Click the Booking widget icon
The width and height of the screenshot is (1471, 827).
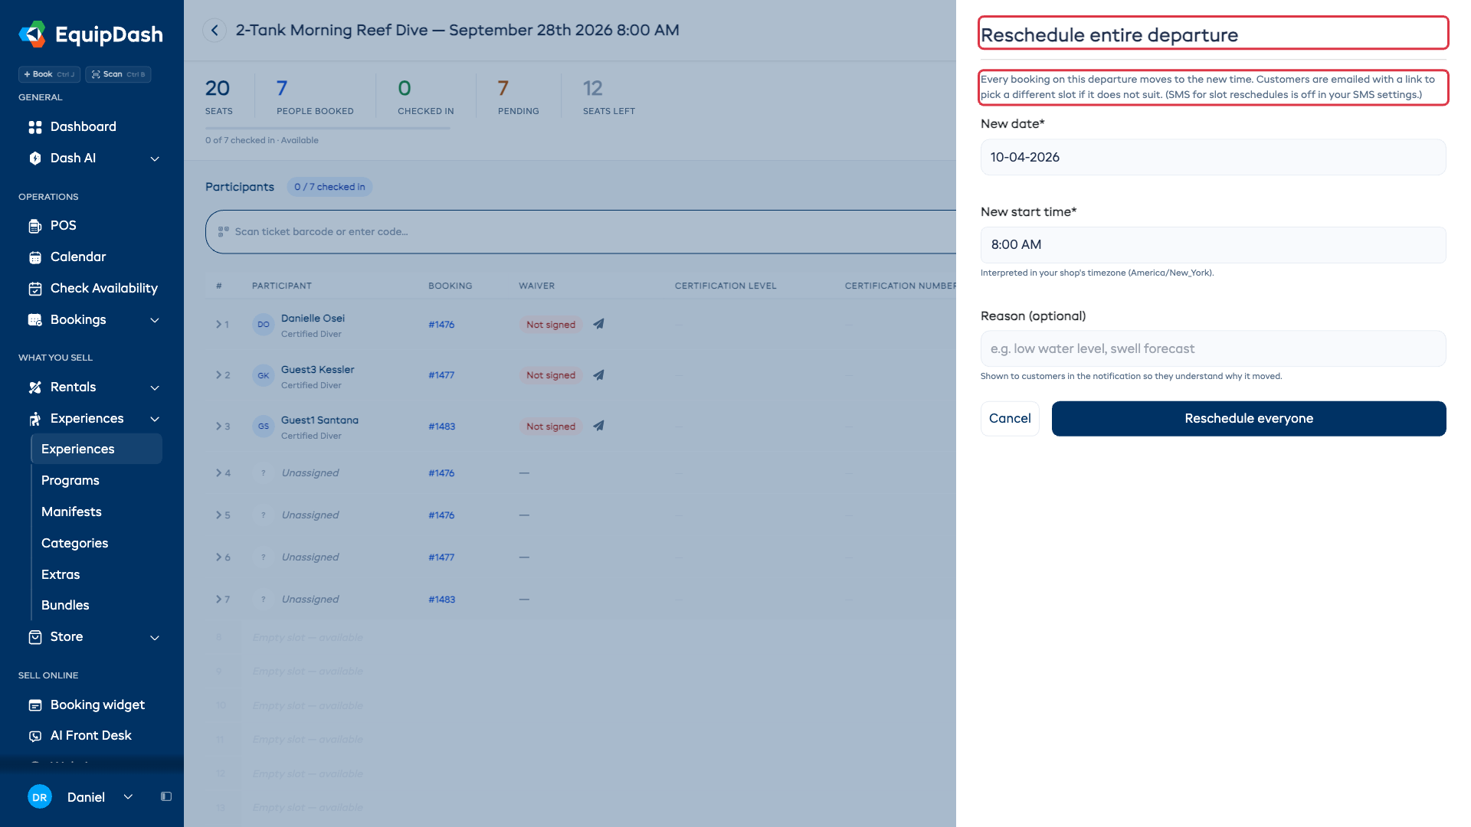(35, 705)
